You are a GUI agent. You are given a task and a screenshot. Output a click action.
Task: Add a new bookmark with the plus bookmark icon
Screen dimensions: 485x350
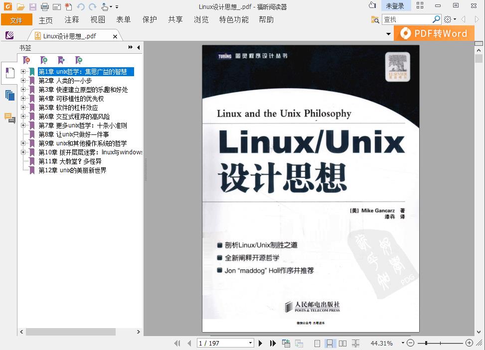pyautogui.click(x=44, y=60)
